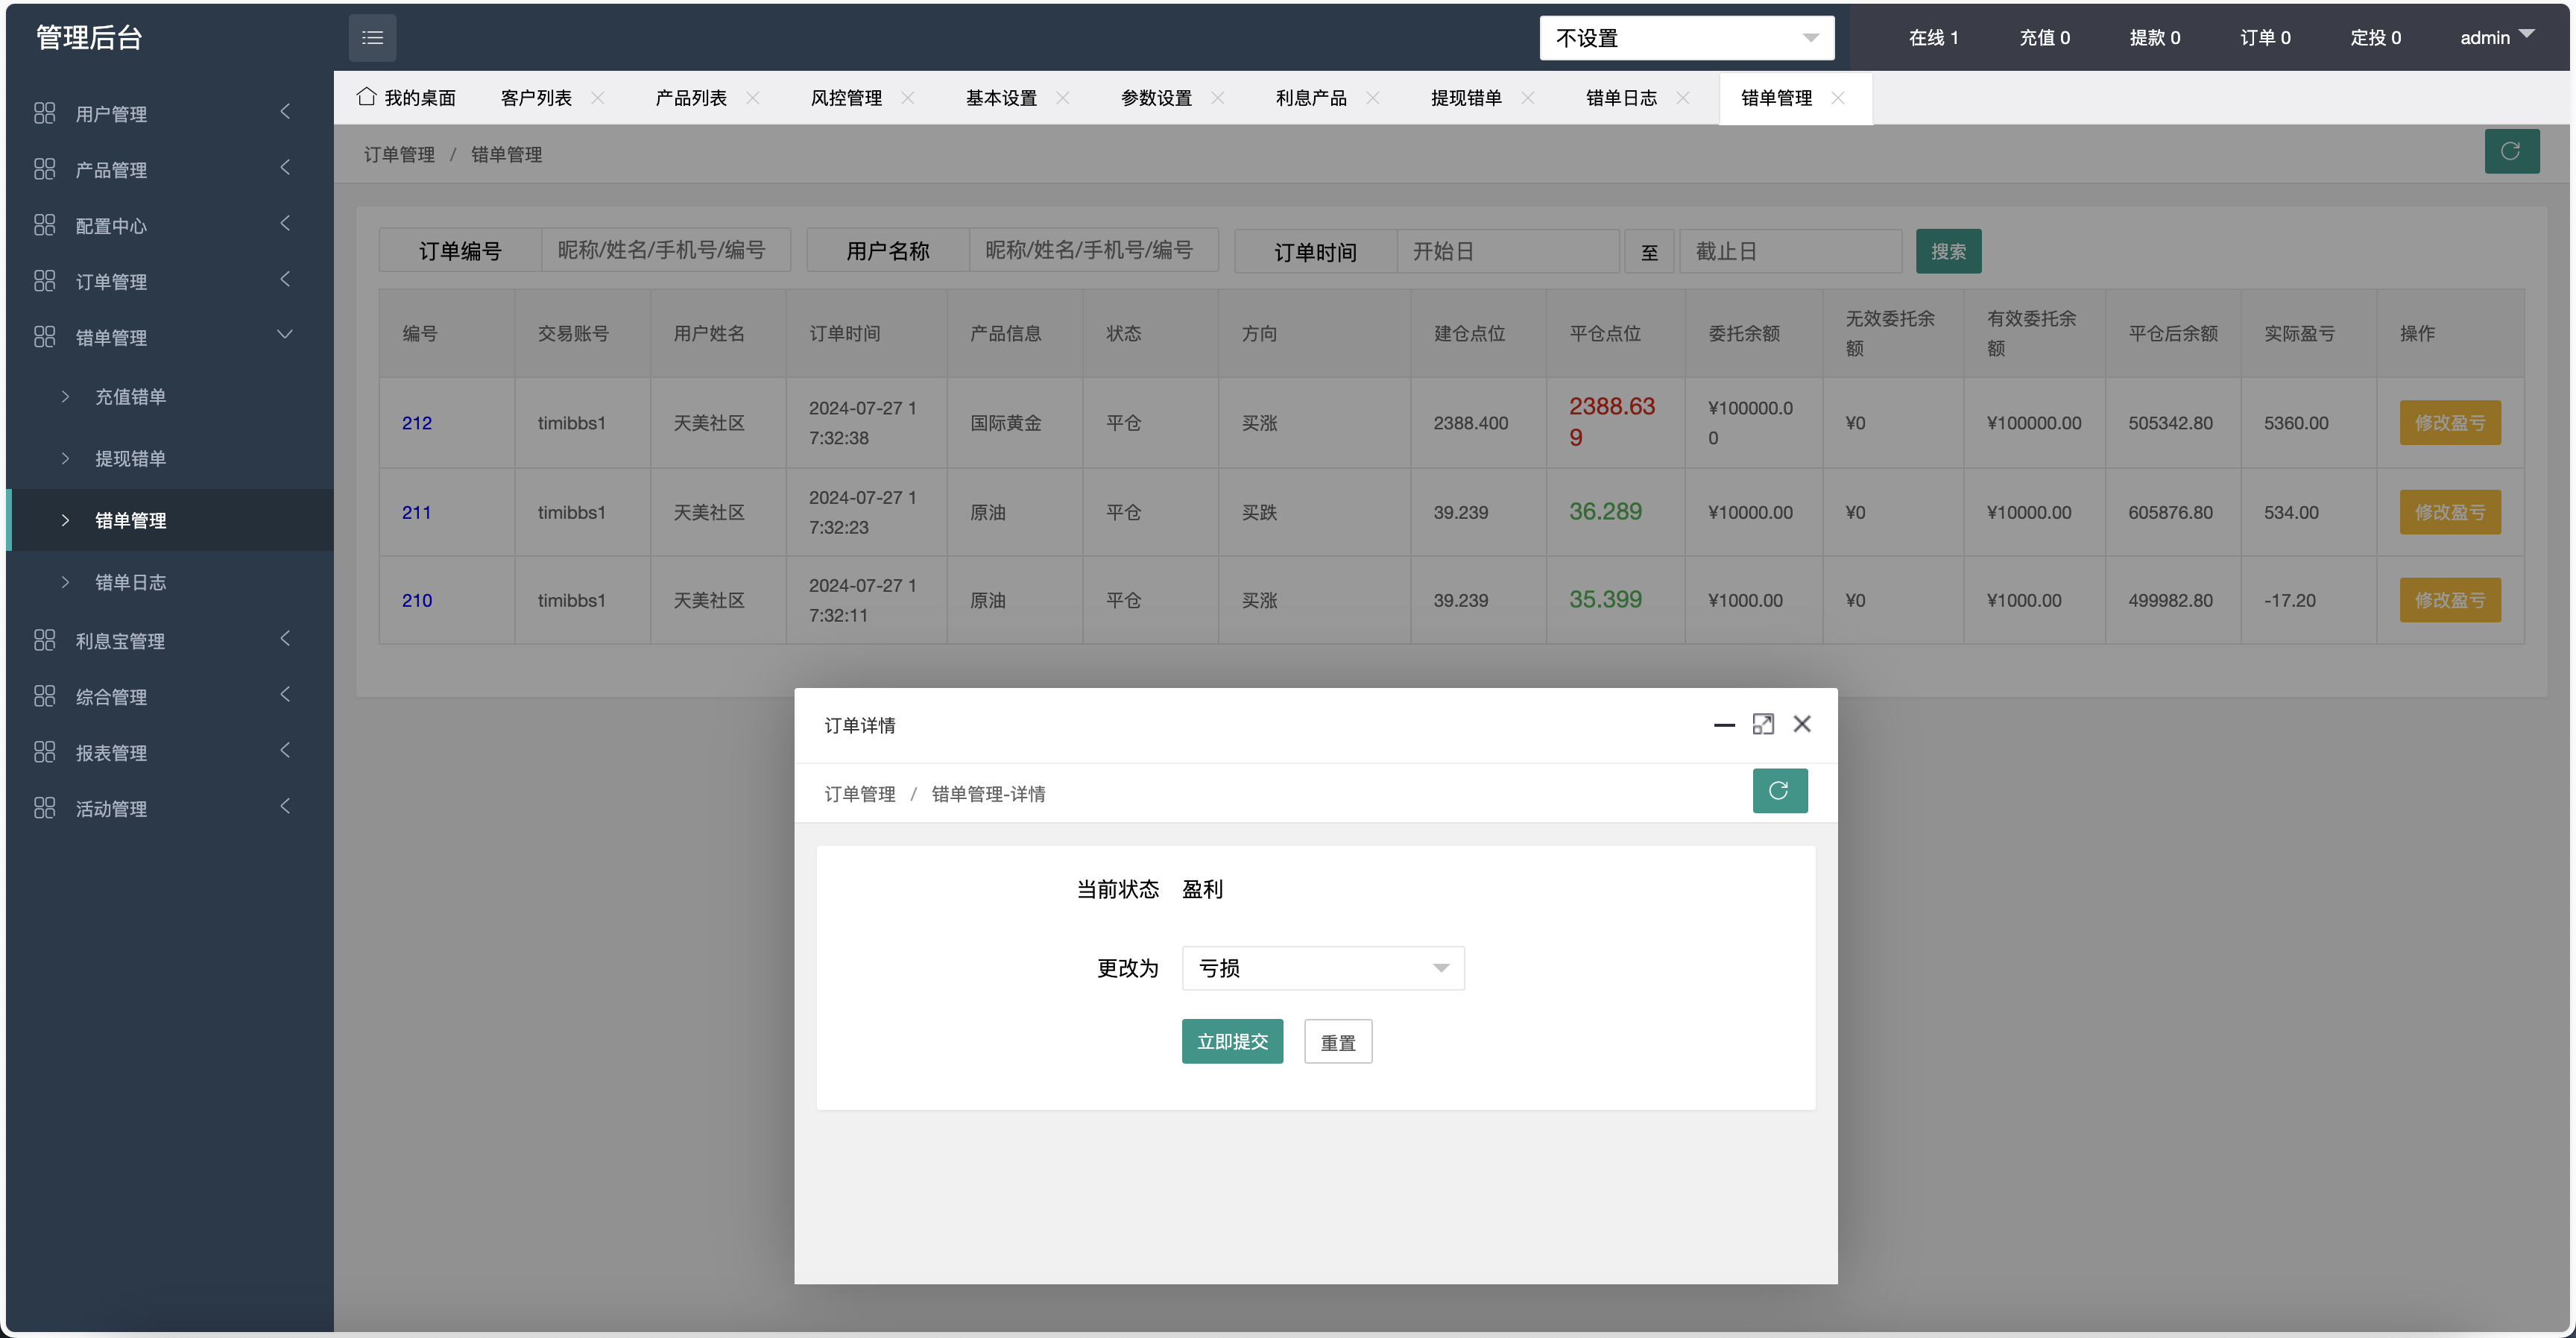Open the admin account dropdown
The height and width of the screenshot is (1338, 2576).
[2496, 37]
